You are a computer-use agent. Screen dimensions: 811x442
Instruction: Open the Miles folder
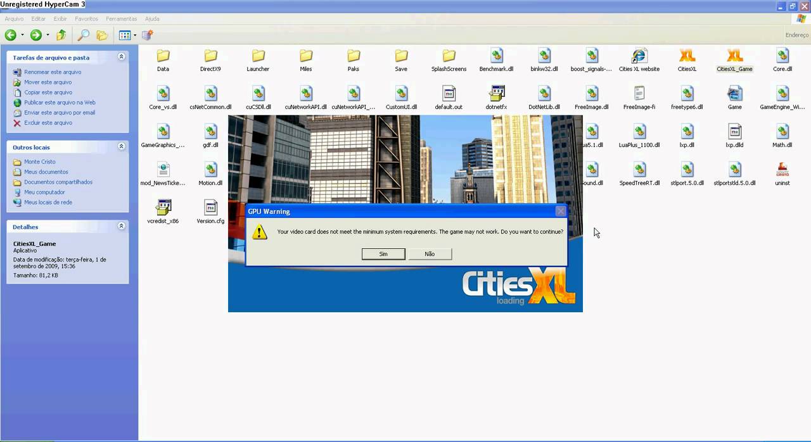[306, 61]
